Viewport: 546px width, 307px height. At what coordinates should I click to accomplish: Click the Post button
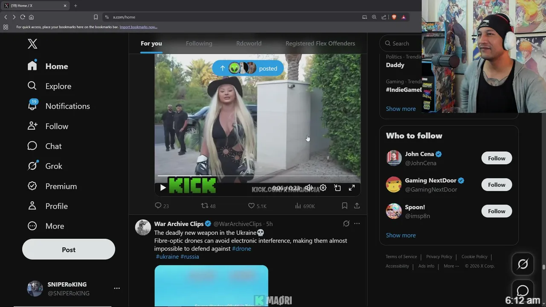point(69,249)
